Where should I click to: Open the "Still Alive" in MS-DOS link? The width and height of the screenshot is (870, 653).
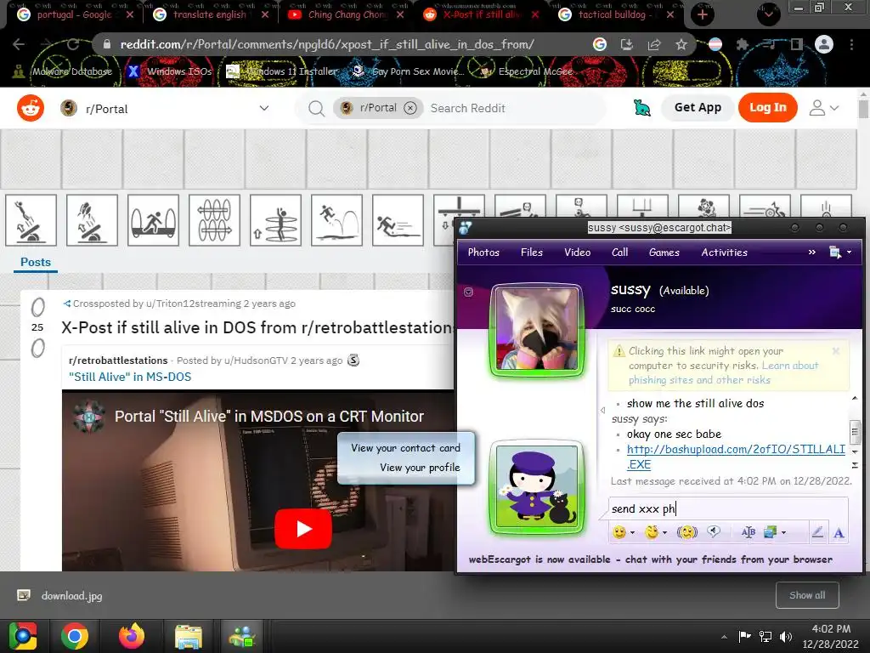[130, 377]
